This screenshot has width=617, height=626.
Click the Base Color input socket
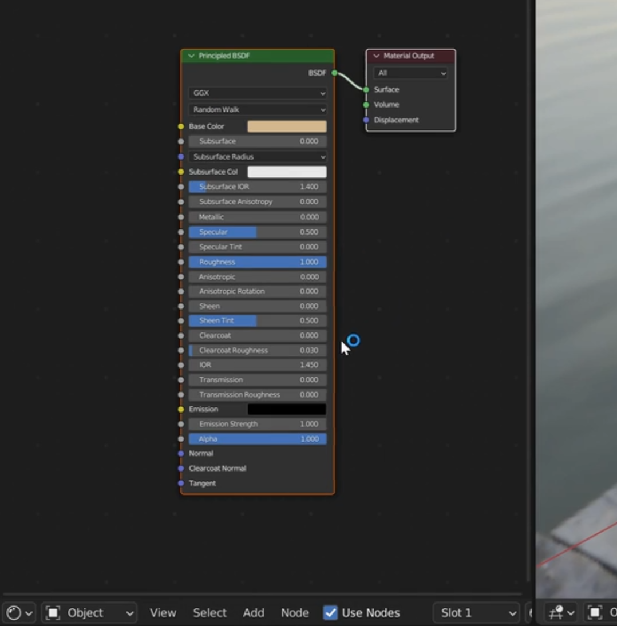181,126
